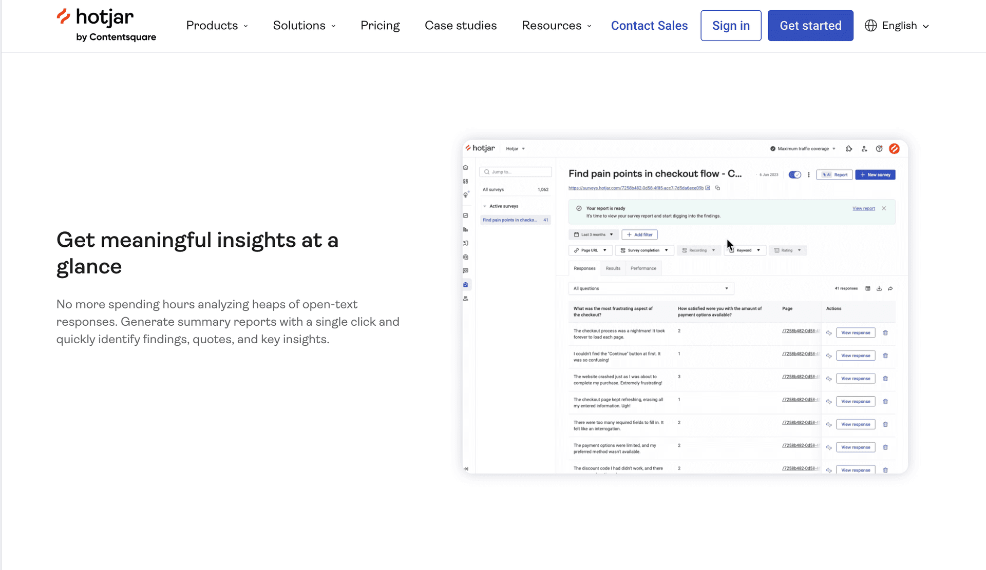The width and height of the screenshot is (986, 570).
Task: Open the Page URL filter dropdown
Action: click(x=590, y=250)
